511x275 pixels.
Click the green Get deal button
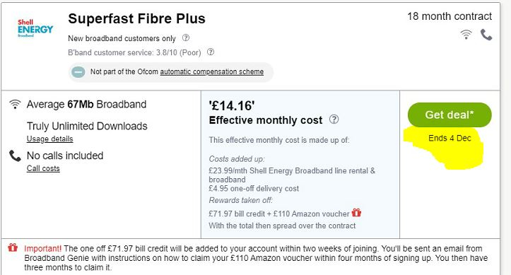(x=450, y=115)
